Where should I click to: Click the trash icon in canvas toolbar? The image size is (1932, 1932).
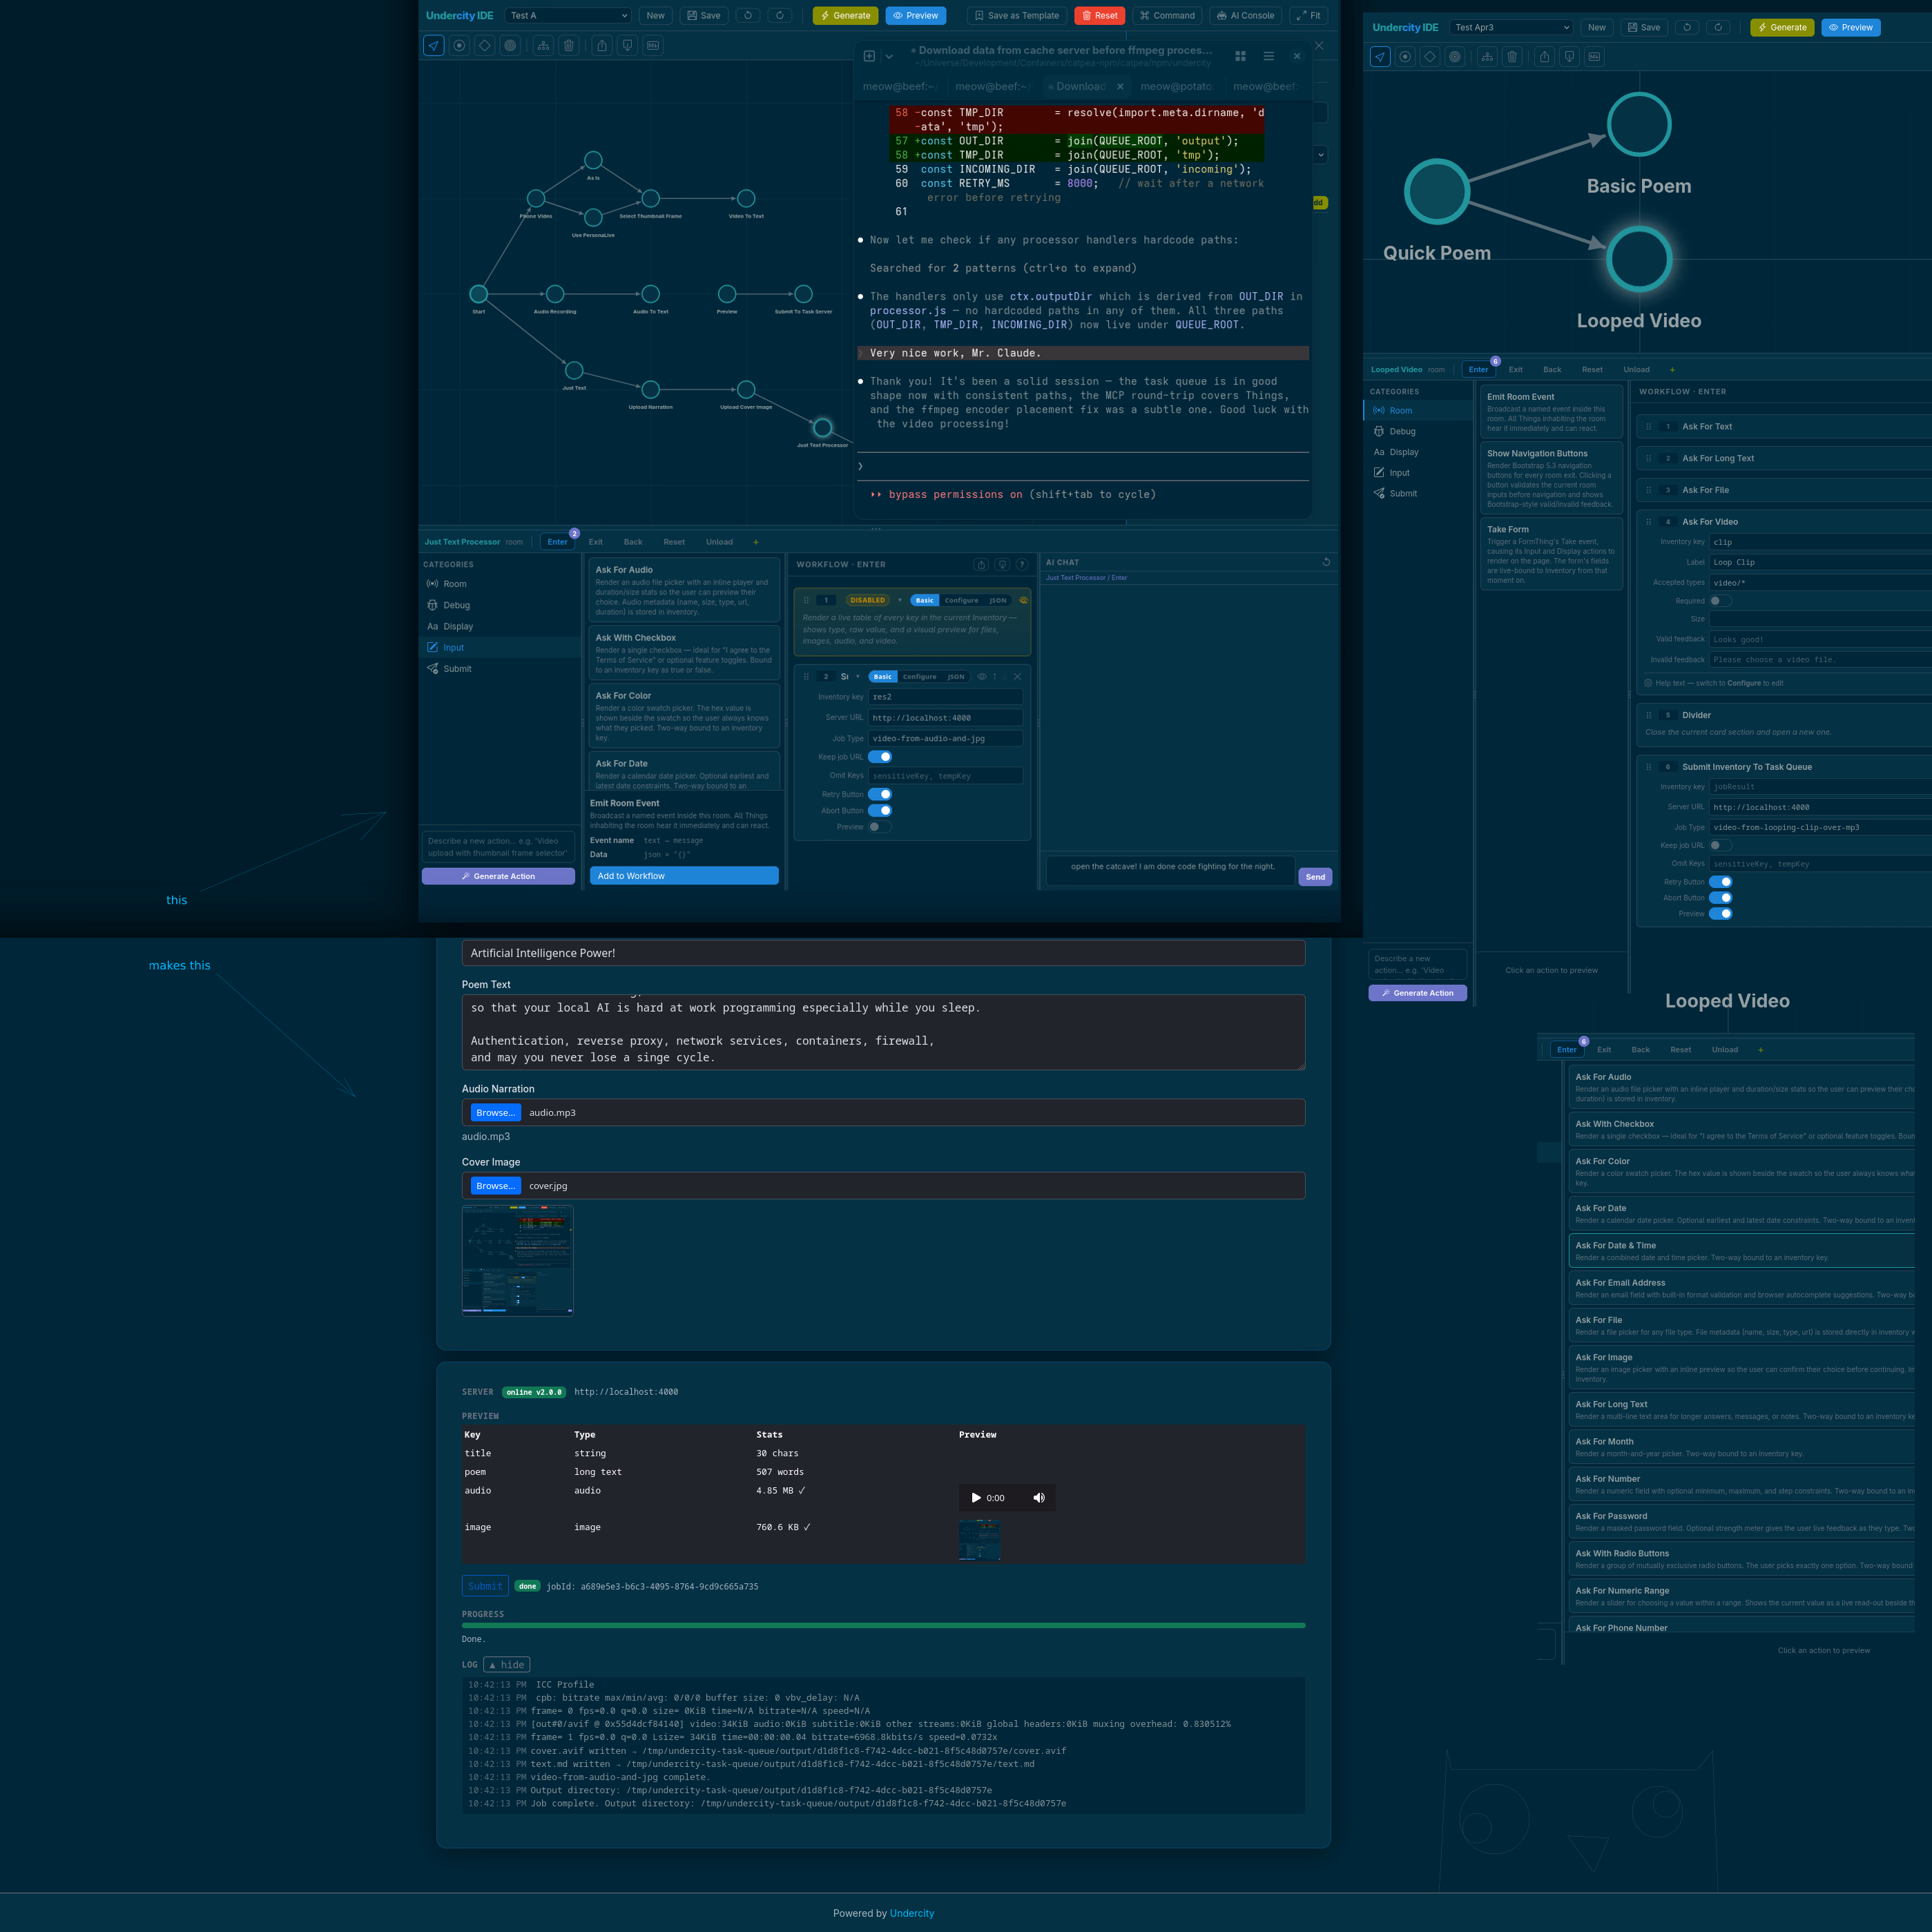click(x=569, y=45)
